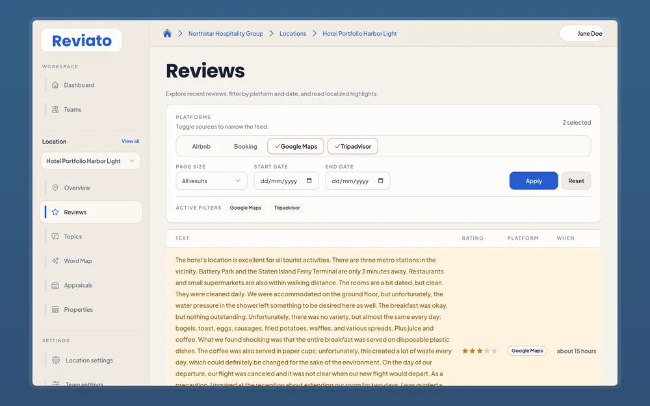This screenshot has height=406, width=650.
Task: Click the When column header
Action: pyautogui.click(x=565, y=238)
